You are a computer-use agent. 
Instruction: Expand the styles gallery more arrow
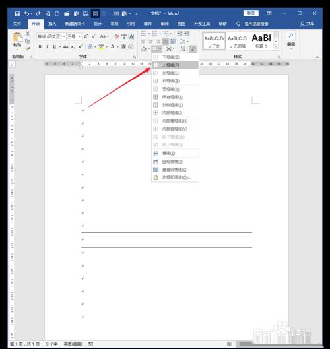[x=276, y=48]
